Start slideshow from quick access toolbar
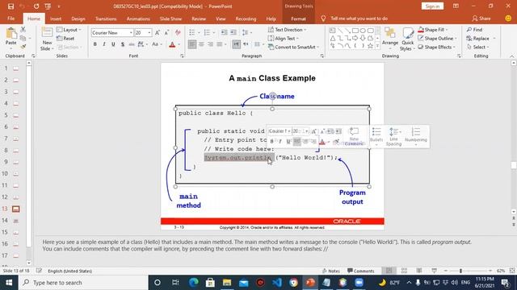The image size is (517, 290). pos(48,6)
